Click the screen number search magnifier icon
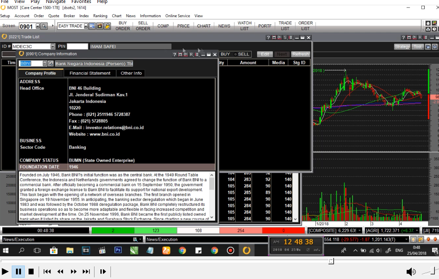 pos(44,26)
